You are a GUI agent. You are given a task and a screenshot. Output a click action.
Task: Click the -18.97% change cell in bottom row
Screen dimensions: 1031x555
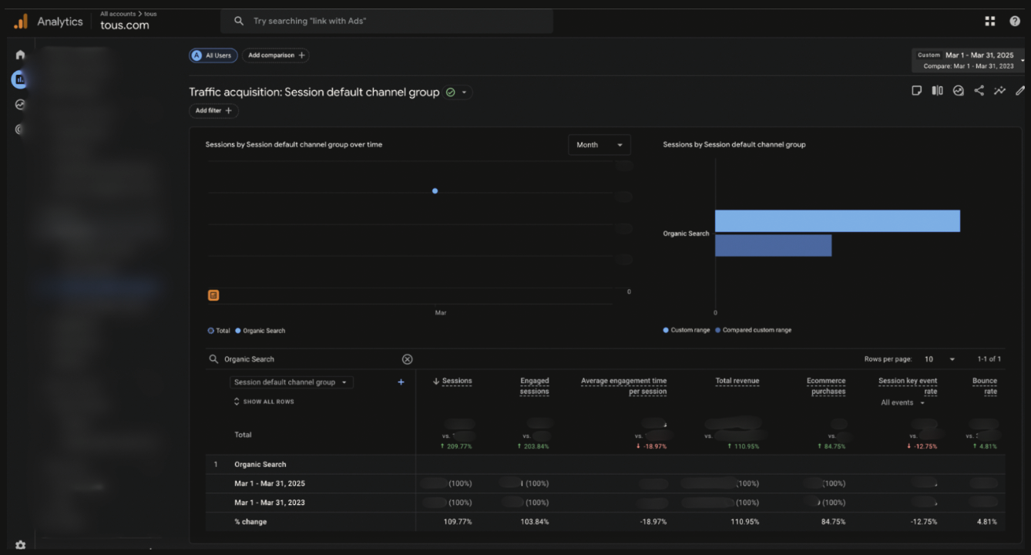point(653,522)
